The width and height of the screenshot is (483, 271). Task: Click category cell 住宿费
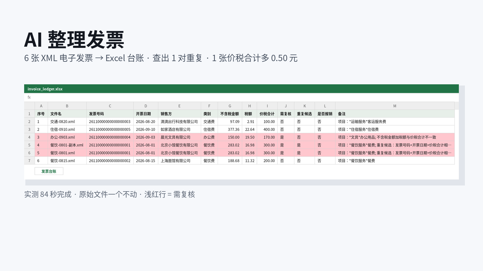210,129
